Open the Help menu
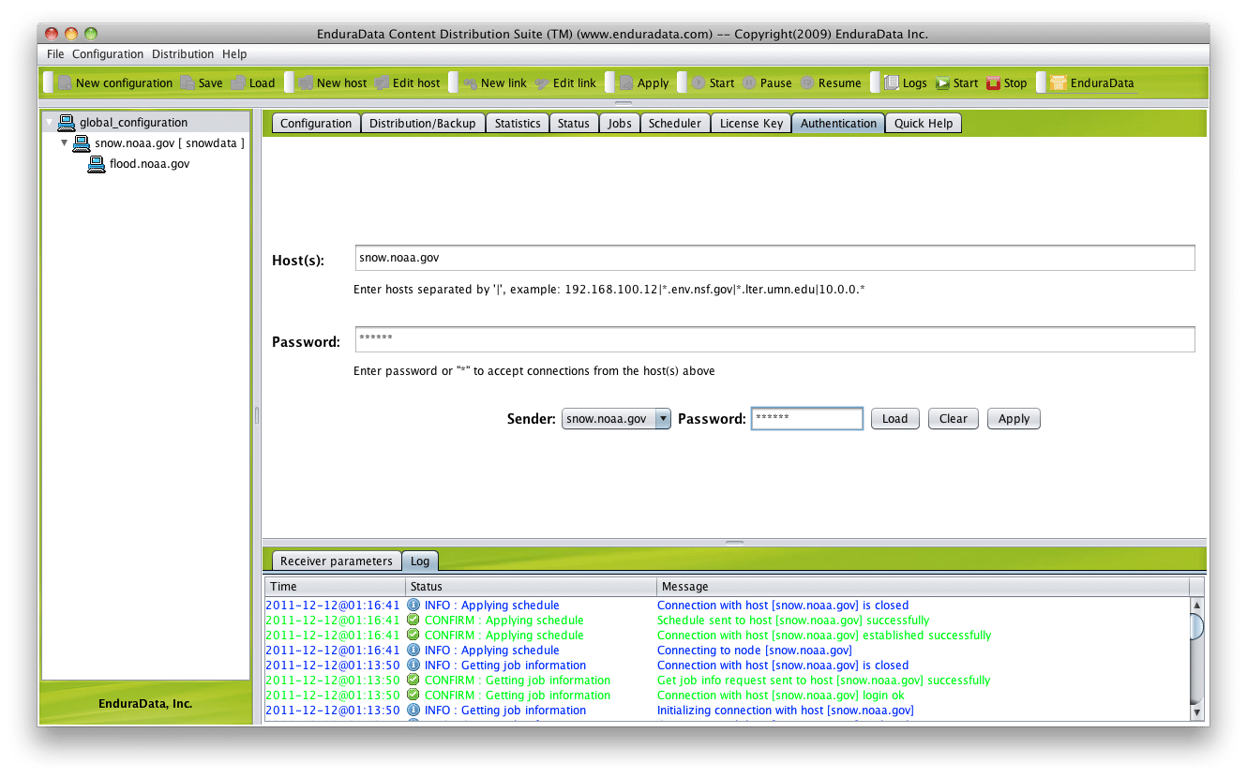1247x778 pixels. [234, 54]
